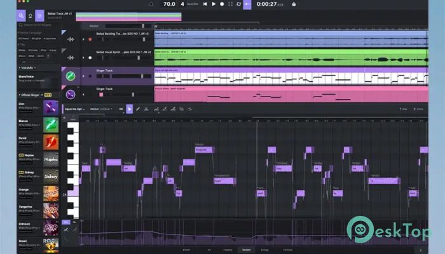Click the purple singer avatar on second Singer Track

coord(71,95)
